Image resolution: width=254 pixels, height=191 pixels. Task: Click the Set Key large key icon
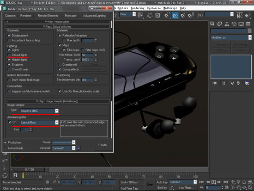pos(150,185)
